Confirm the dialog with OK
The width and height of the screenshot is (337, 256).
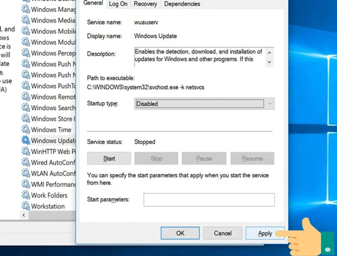point(180,233)
